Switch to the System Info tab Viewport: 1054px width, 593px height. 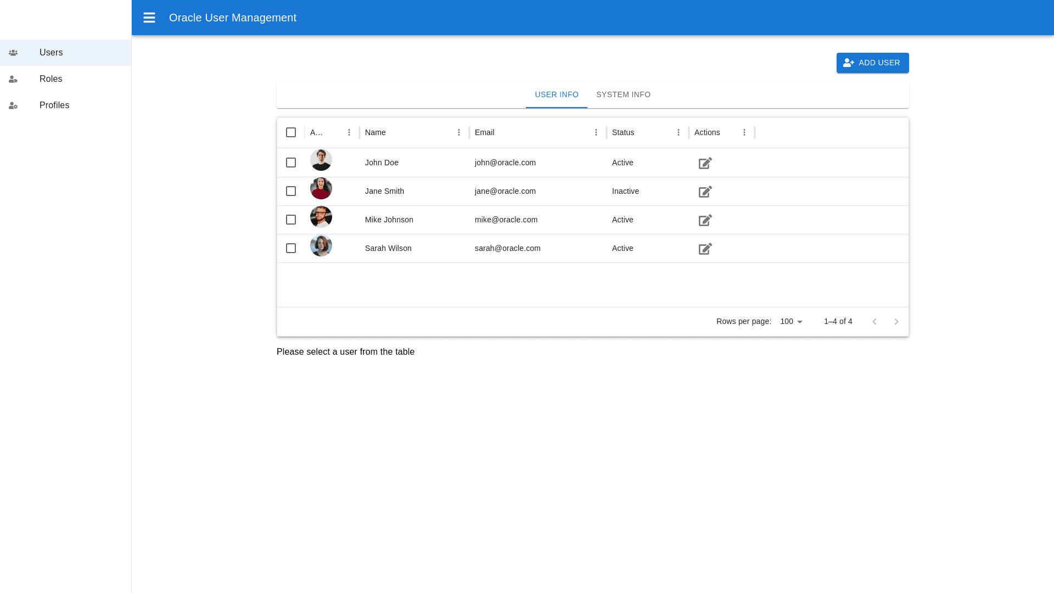(623, 94)
